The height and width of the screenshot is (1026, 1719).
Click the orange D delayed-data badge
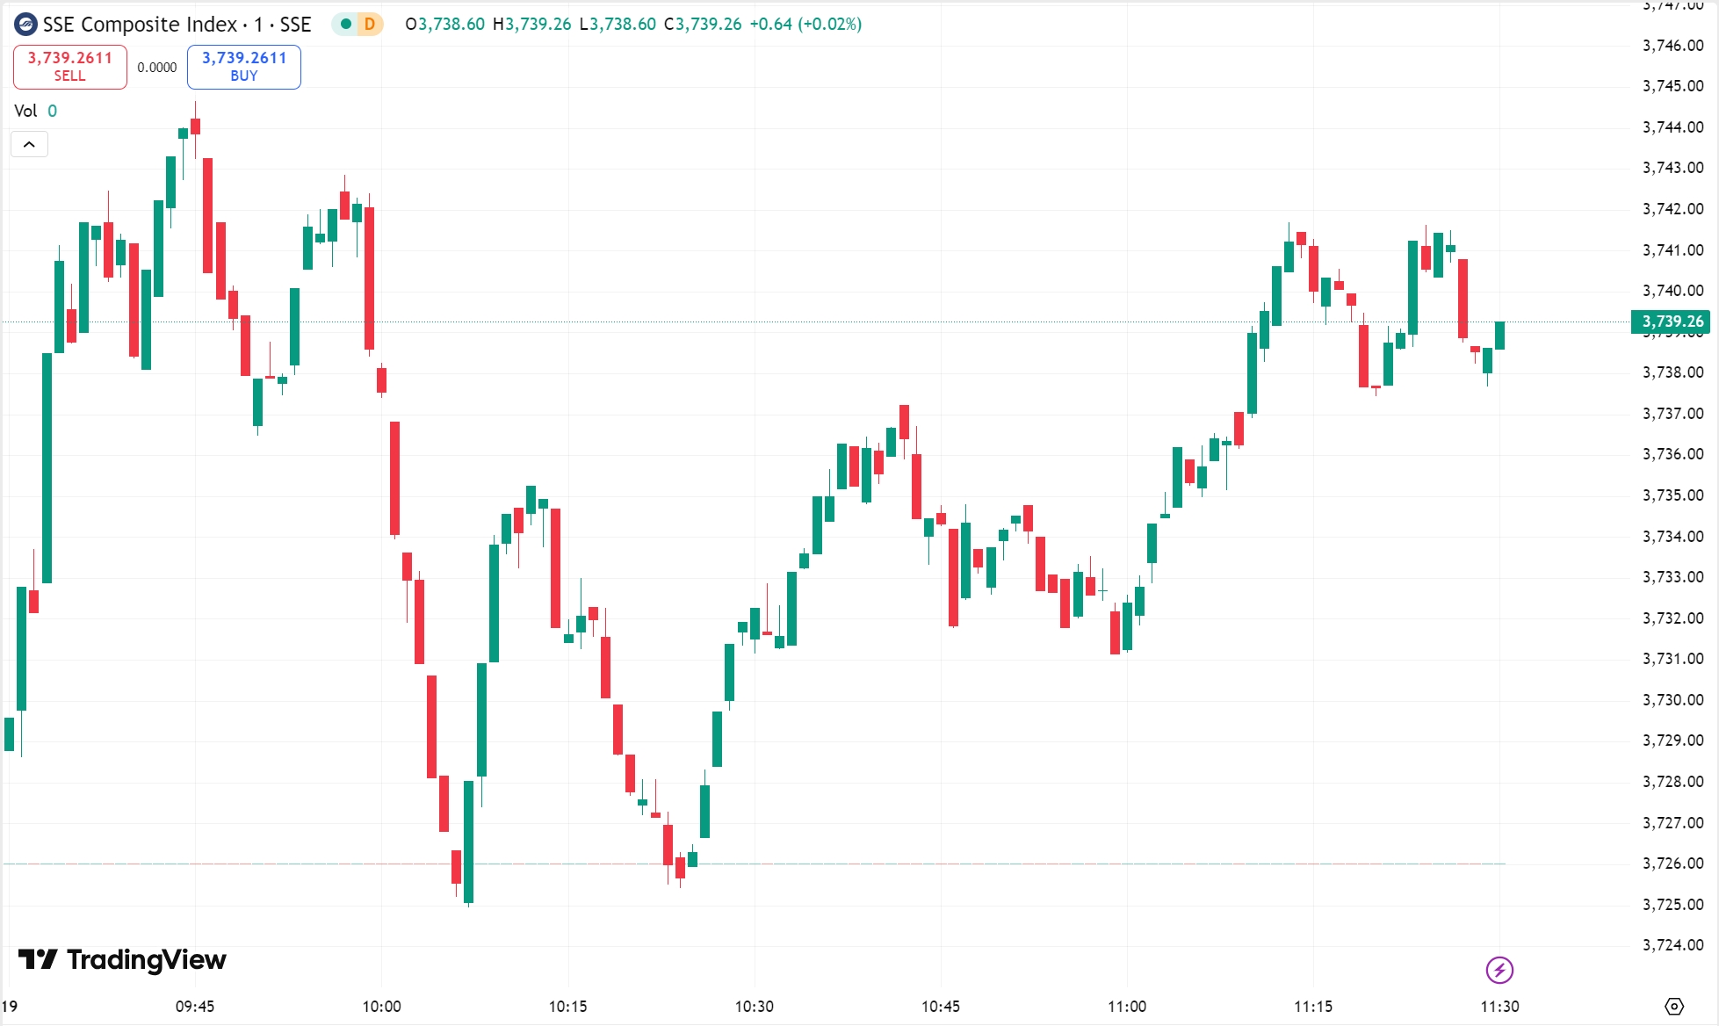(x=370, y=25)
